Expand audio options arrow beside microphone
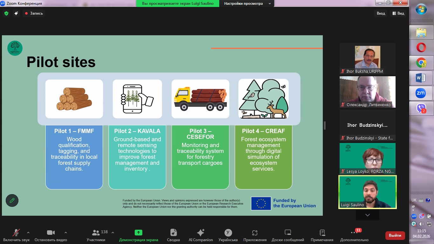The height and width of the screenshot is (244, 434). click(x=28, y=232)
